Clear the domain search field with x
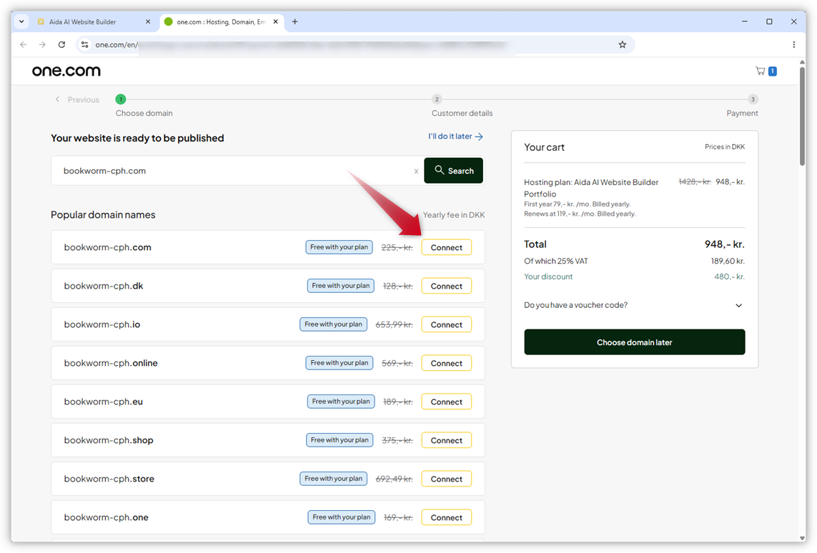 pos(416,171)
